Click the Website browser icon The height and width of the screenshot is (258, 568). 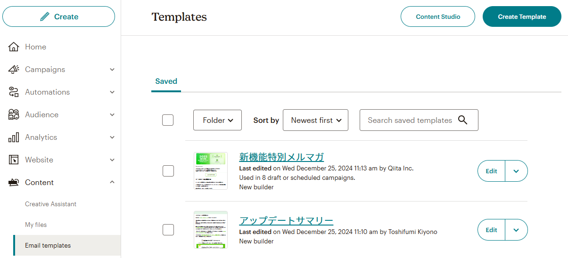point(14,160)
